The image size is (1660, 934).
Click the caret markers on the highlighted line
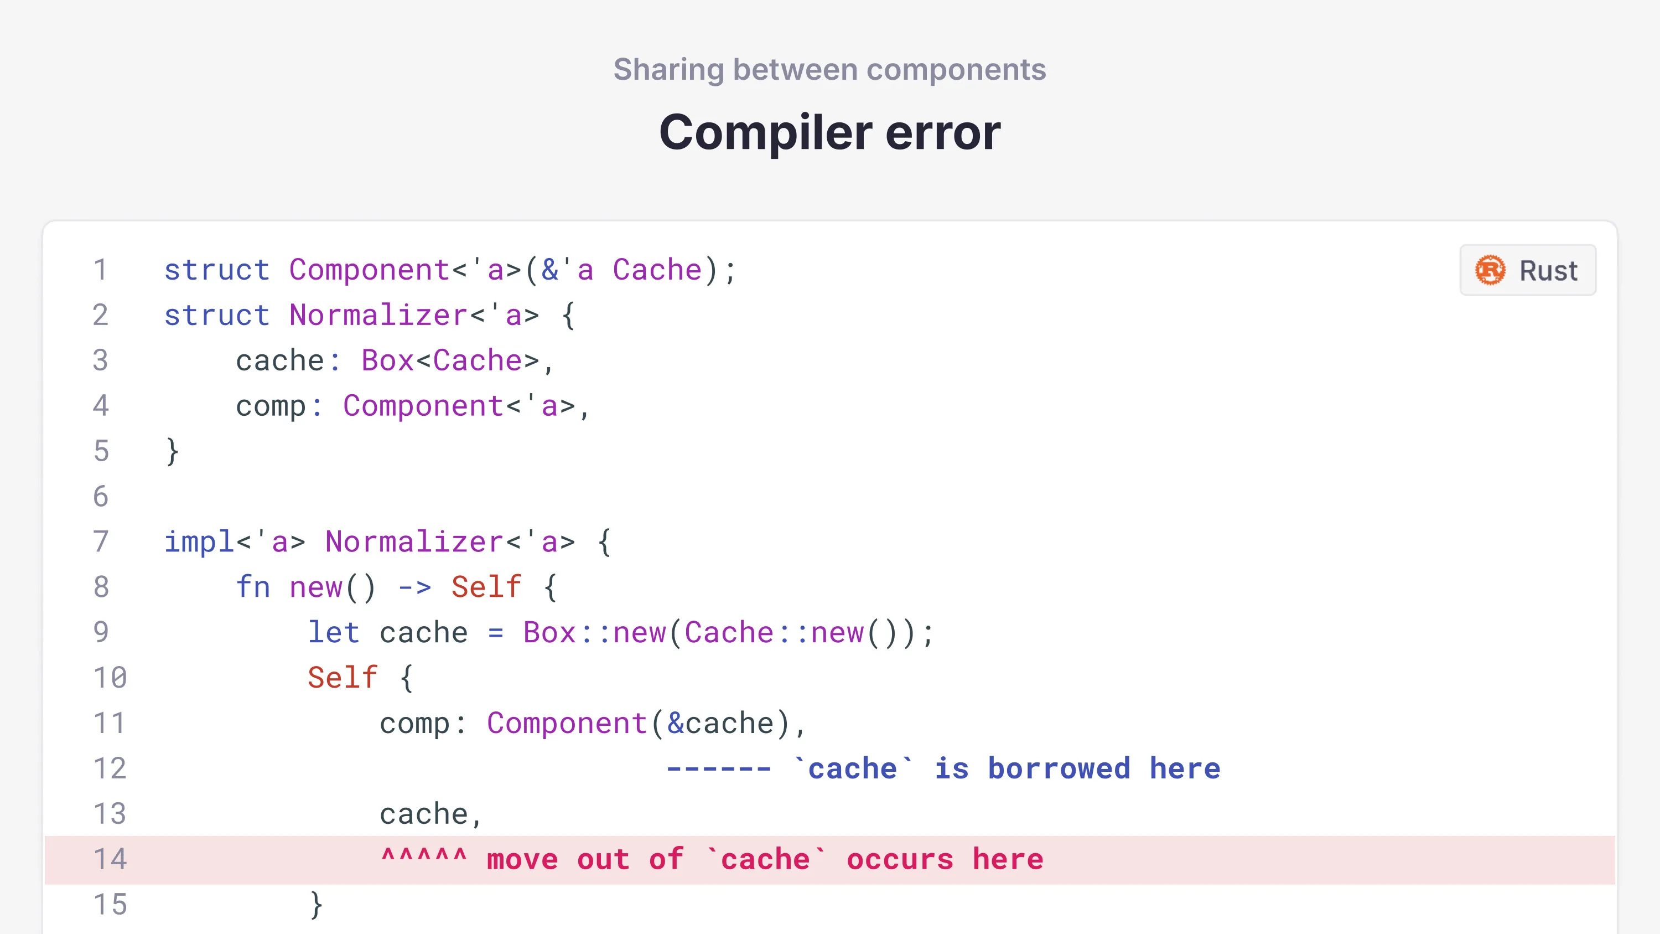pos(423,858)
